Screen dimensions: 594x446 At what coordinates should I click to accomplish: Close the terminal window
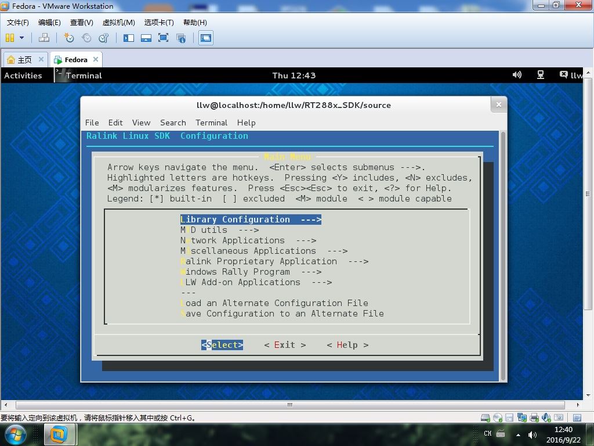coord(498,105)
